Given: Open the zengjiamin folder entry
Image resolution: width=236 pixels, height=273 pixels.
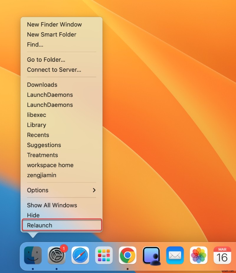Looking at the screenshot, I should pyautogui.click(x=62, y=175).
